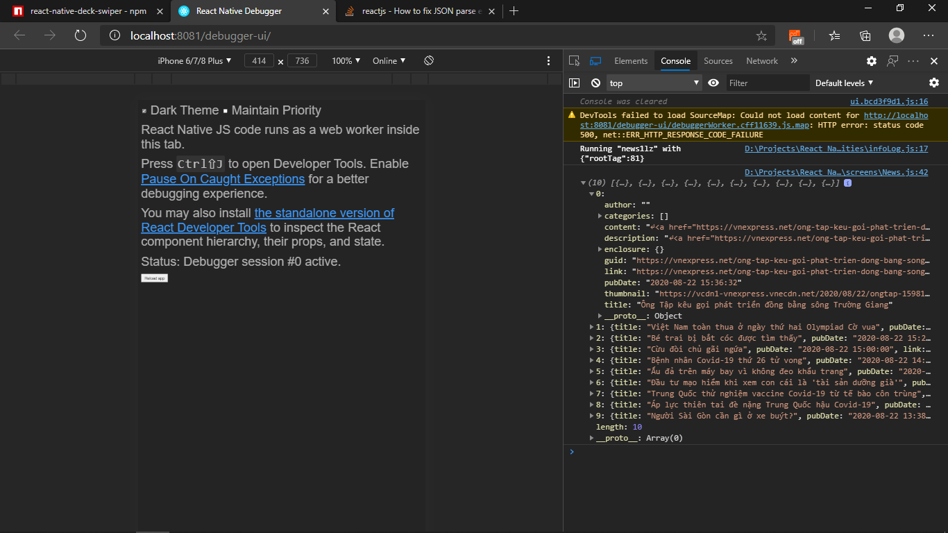Toggle the Dark Theme checkbox
The width and height of the screenshot is (948, 533).
144,111
